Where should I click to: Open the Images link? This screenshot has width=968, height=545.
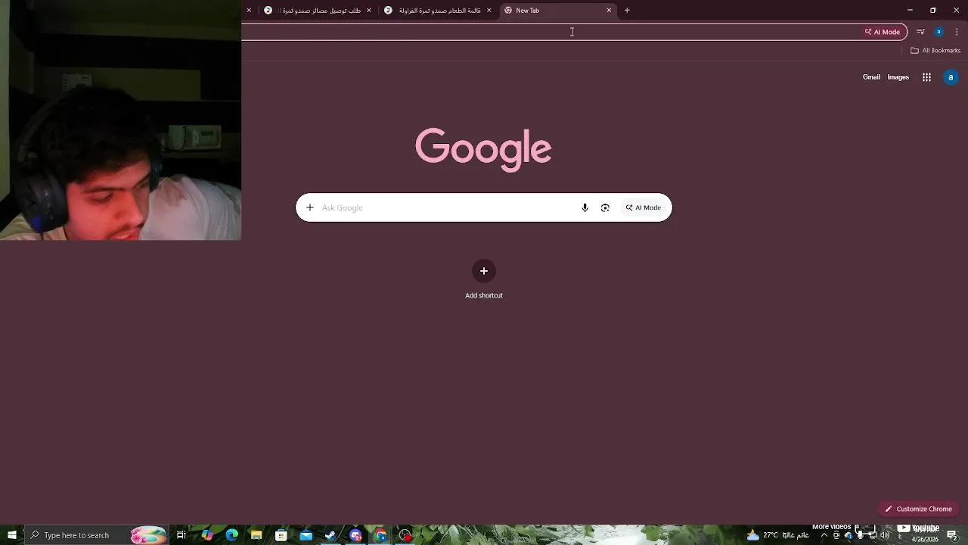[898, 77]
